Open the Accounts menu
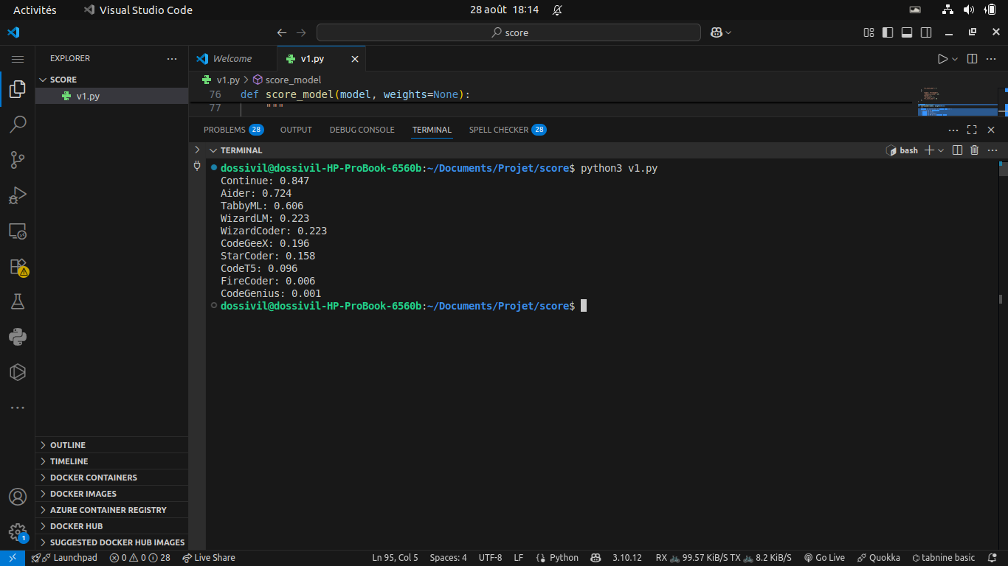1008x566 pixels. (18, 497)
